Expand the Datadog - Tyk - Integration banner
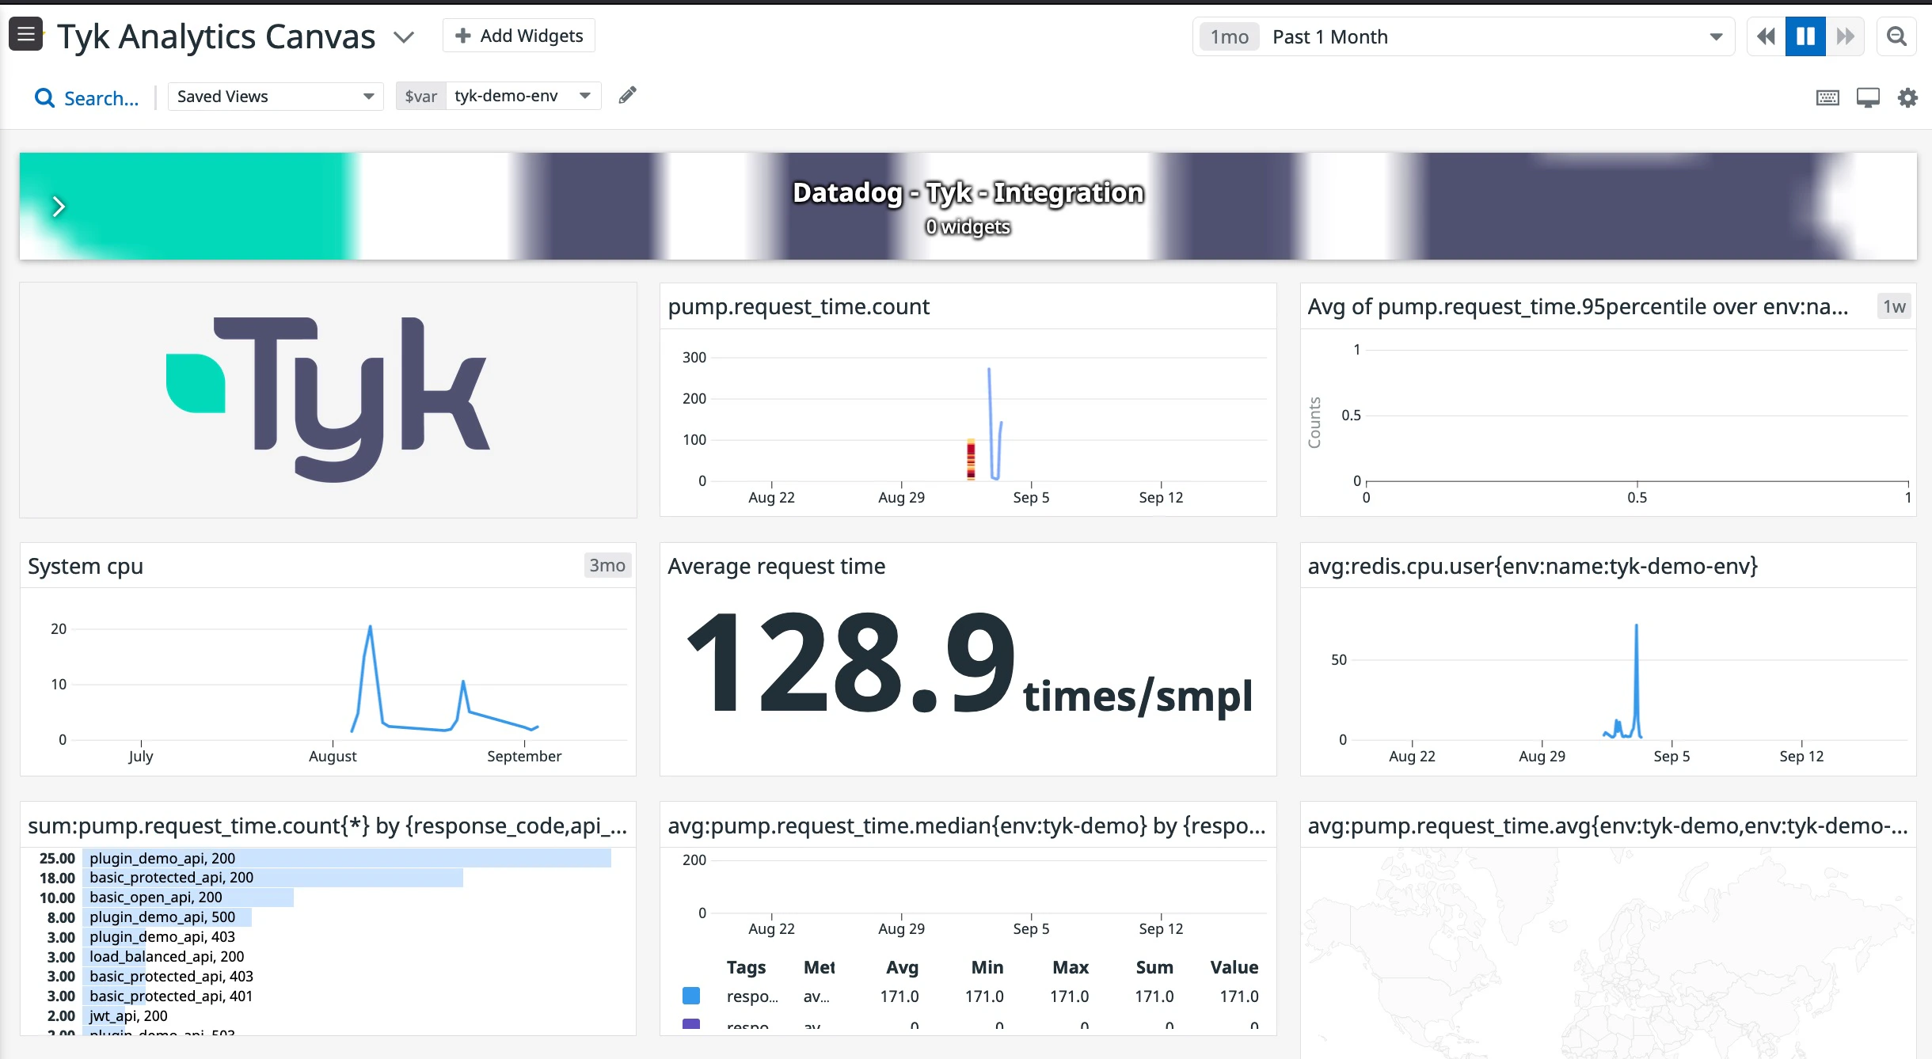Image resolution: width=1932 pixels, height=1059 pixels. click(x=59, y=206)
